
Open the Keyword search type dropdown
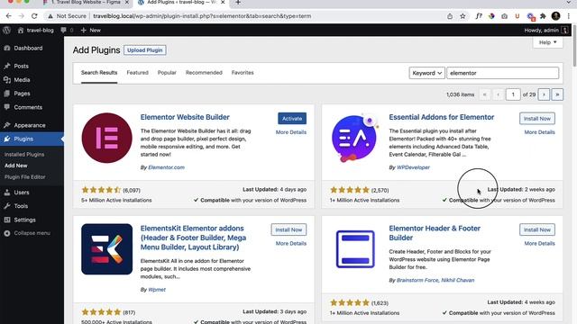(x=426, y=73)
